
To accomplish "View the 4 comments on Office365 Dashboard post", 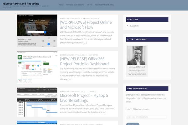I will [x=92, y=55].
